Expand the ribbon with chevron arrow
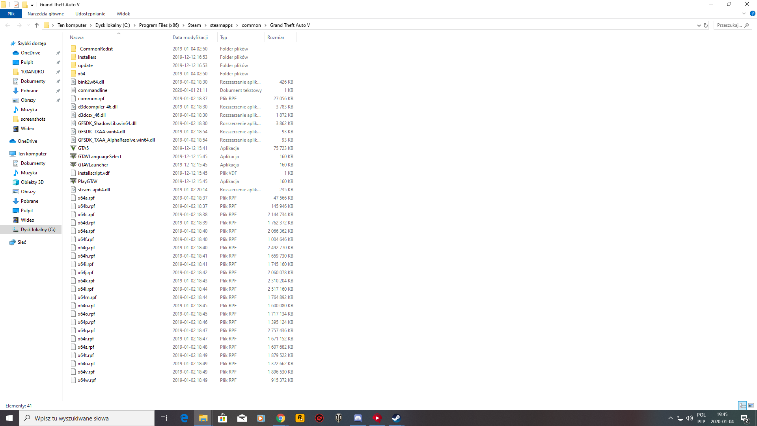The width and height of the screenshot is (757, 426). (744, 14)
